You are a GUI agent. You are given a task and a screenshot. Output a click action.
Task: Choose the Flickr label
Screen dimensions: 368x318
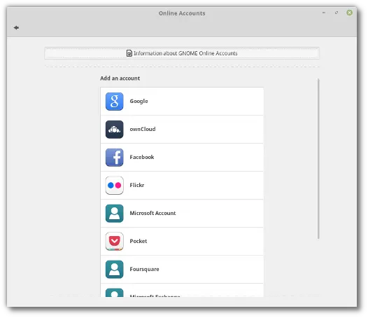click(x=137, y=185)
